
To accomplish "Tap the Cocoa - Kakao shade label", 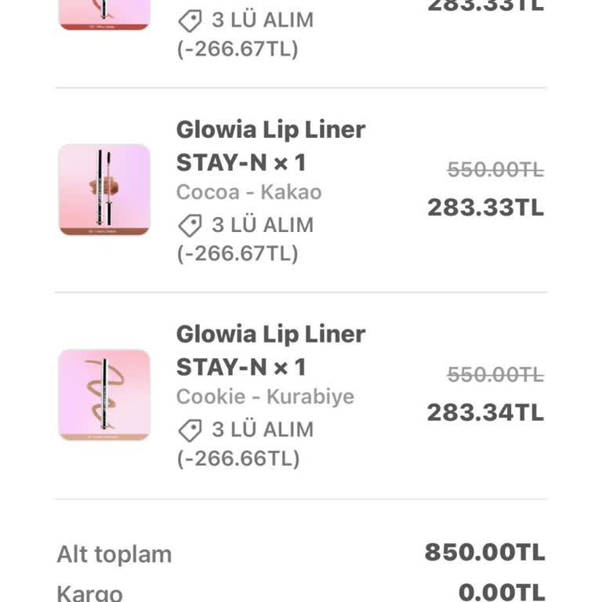I will (248, 192).
